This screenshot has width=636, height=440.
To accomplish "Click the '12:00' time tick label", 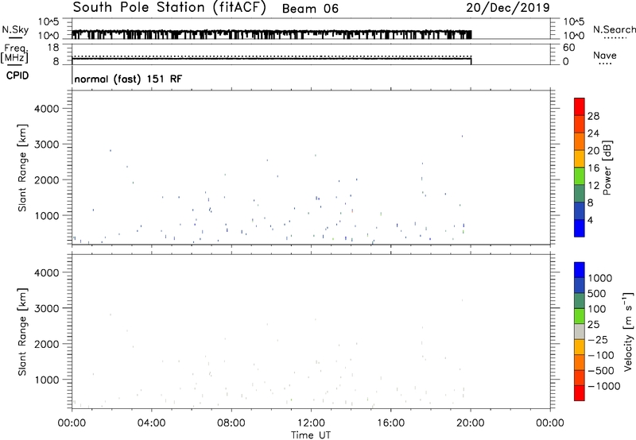I will click(311, 423).
